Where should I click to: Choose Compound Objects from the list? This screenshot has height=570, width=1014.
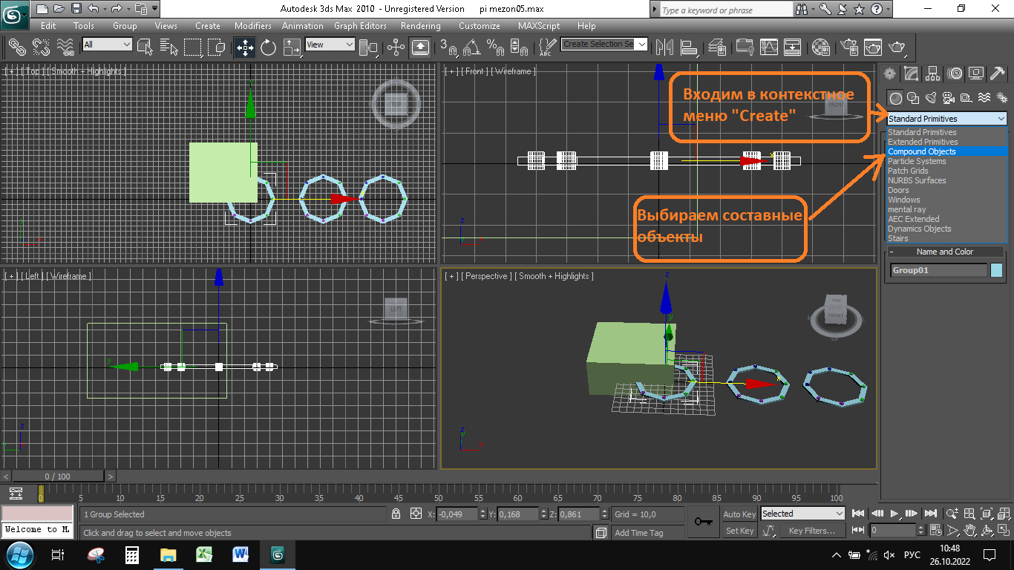[x=946, y=151]
